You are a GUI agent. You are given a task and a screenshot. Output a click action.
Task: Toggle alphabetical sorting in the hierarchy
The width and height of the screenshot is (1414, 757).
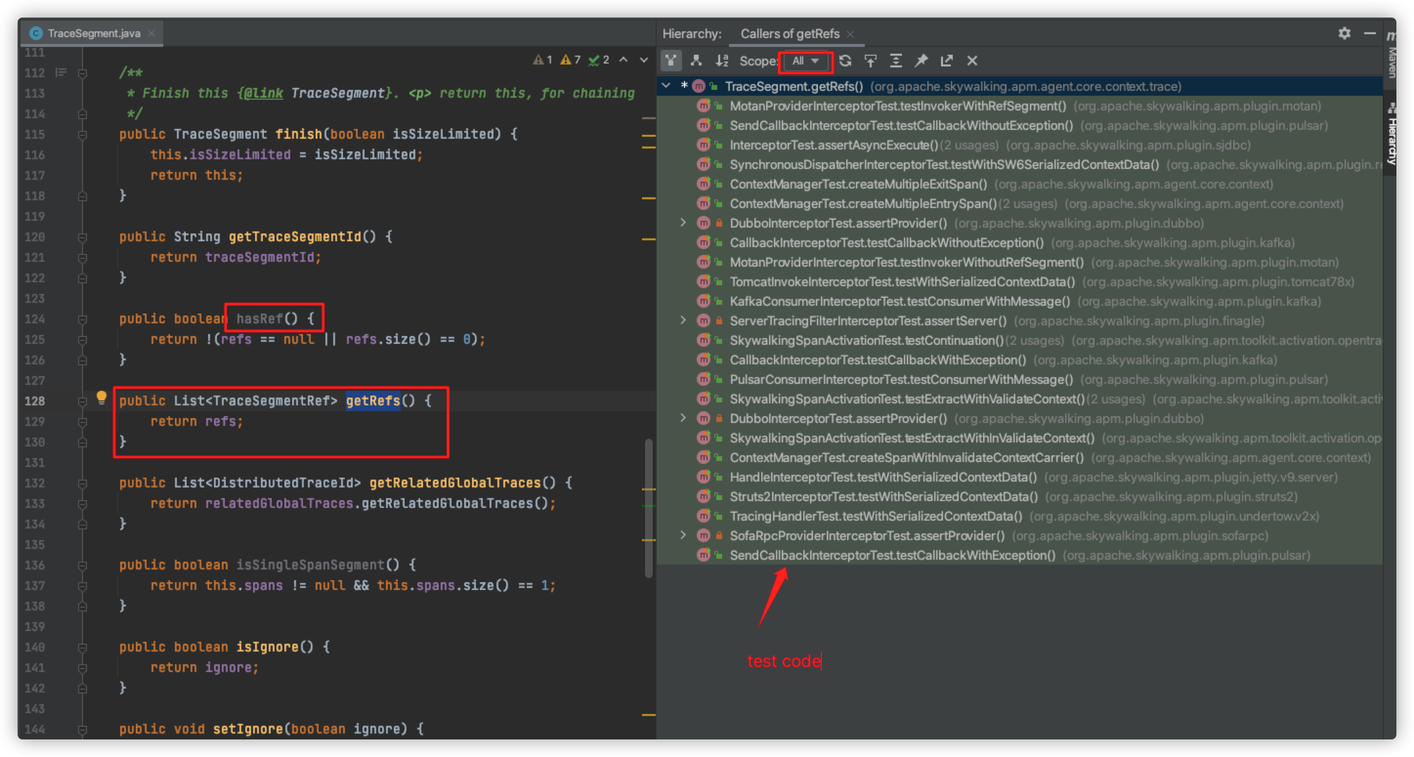coord(722,61)
